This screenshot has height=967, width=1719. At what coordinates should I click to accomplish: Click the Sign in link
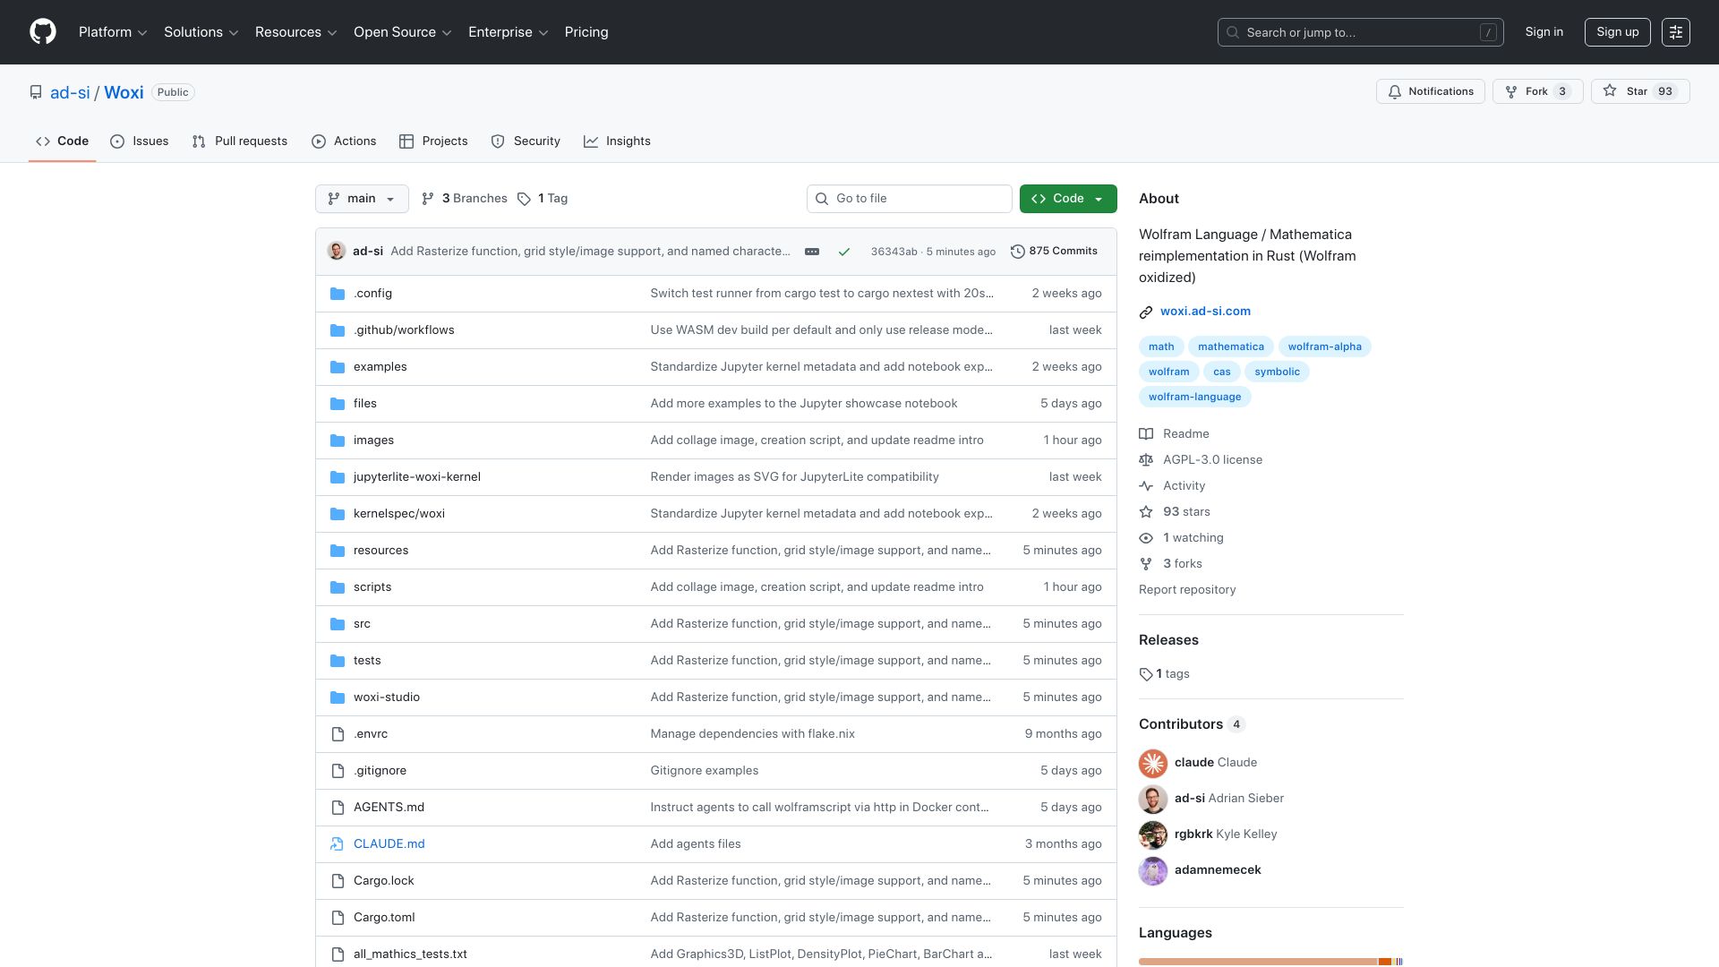(1544, 32)
